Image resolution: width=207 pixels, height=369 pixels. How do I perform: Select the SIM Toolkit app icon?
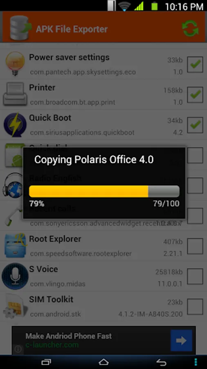tap(16, 306)
